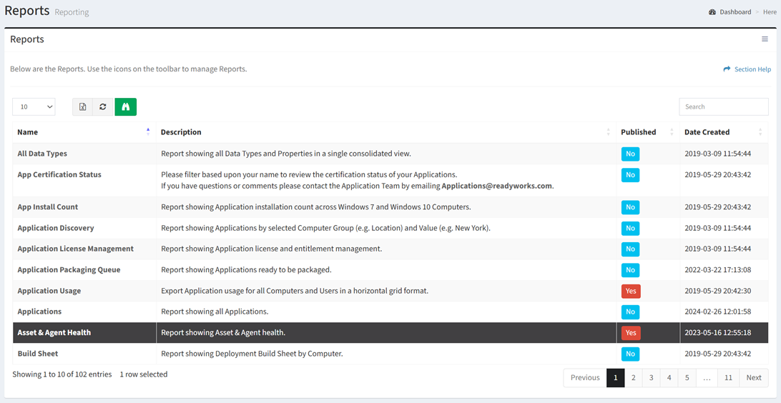The width and height of the screenshot is (781, 403).
Task: Open the panel hamburger menu icon
Action: pyautogui.click(x=765, y=39)
